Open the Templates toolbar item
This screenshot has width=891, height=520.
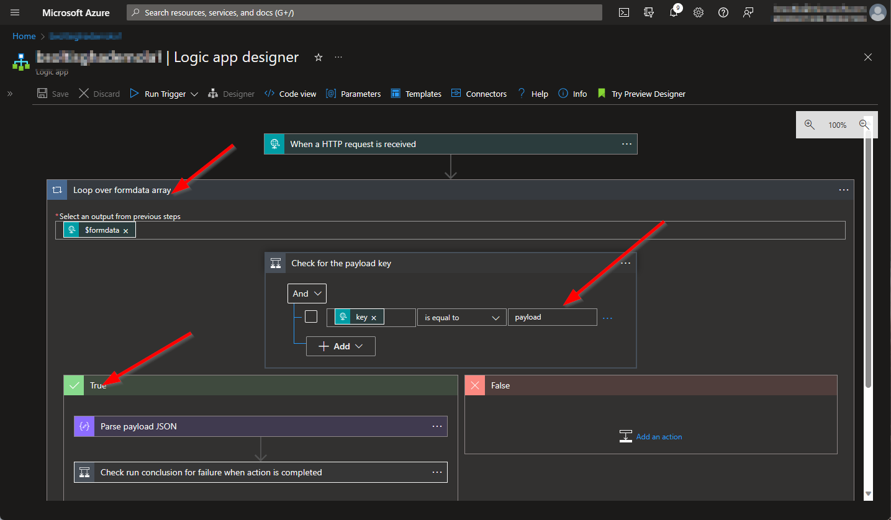416,94
